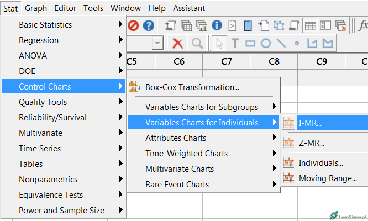Click the red X delete icon

(177, 43)
